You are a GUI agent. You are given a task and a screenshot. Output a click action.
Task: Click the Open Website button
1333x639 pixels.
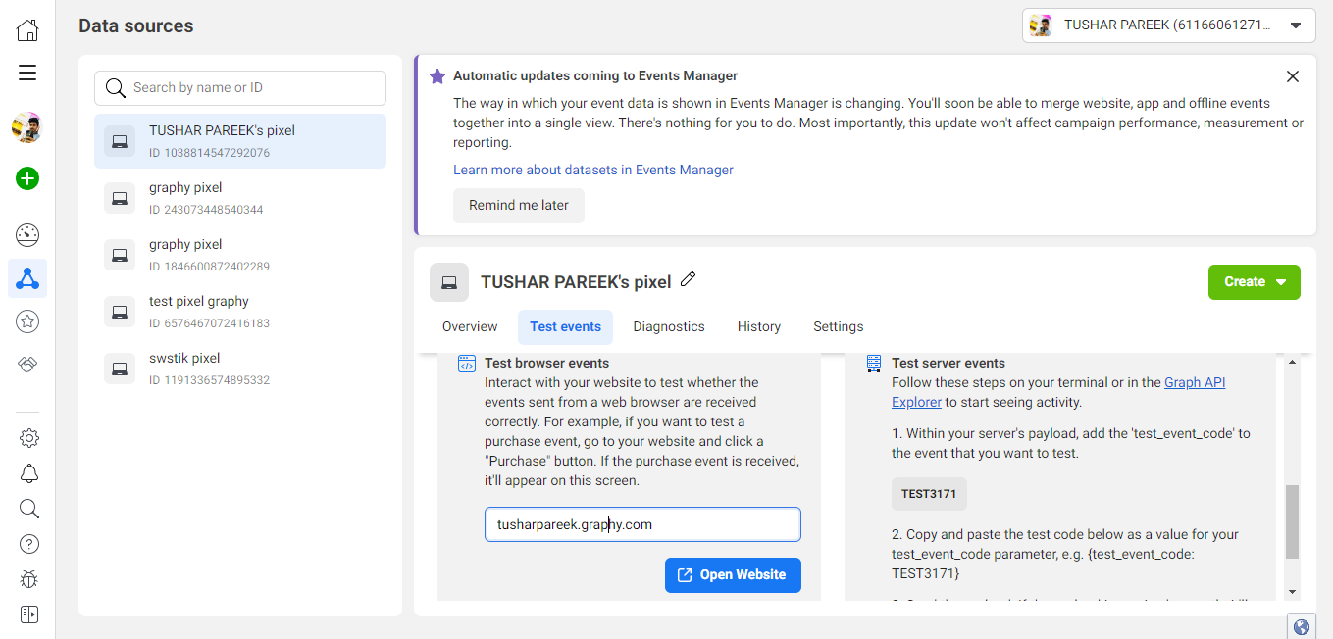[x=733, y=575]
